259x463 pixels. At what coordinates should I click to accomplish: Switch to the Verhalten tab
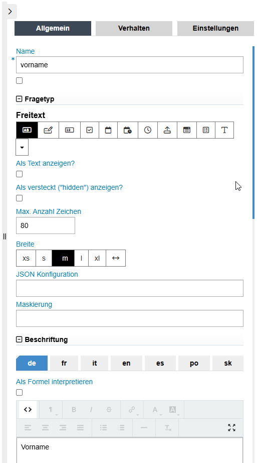pyautogui.click(x=134, y=28)
